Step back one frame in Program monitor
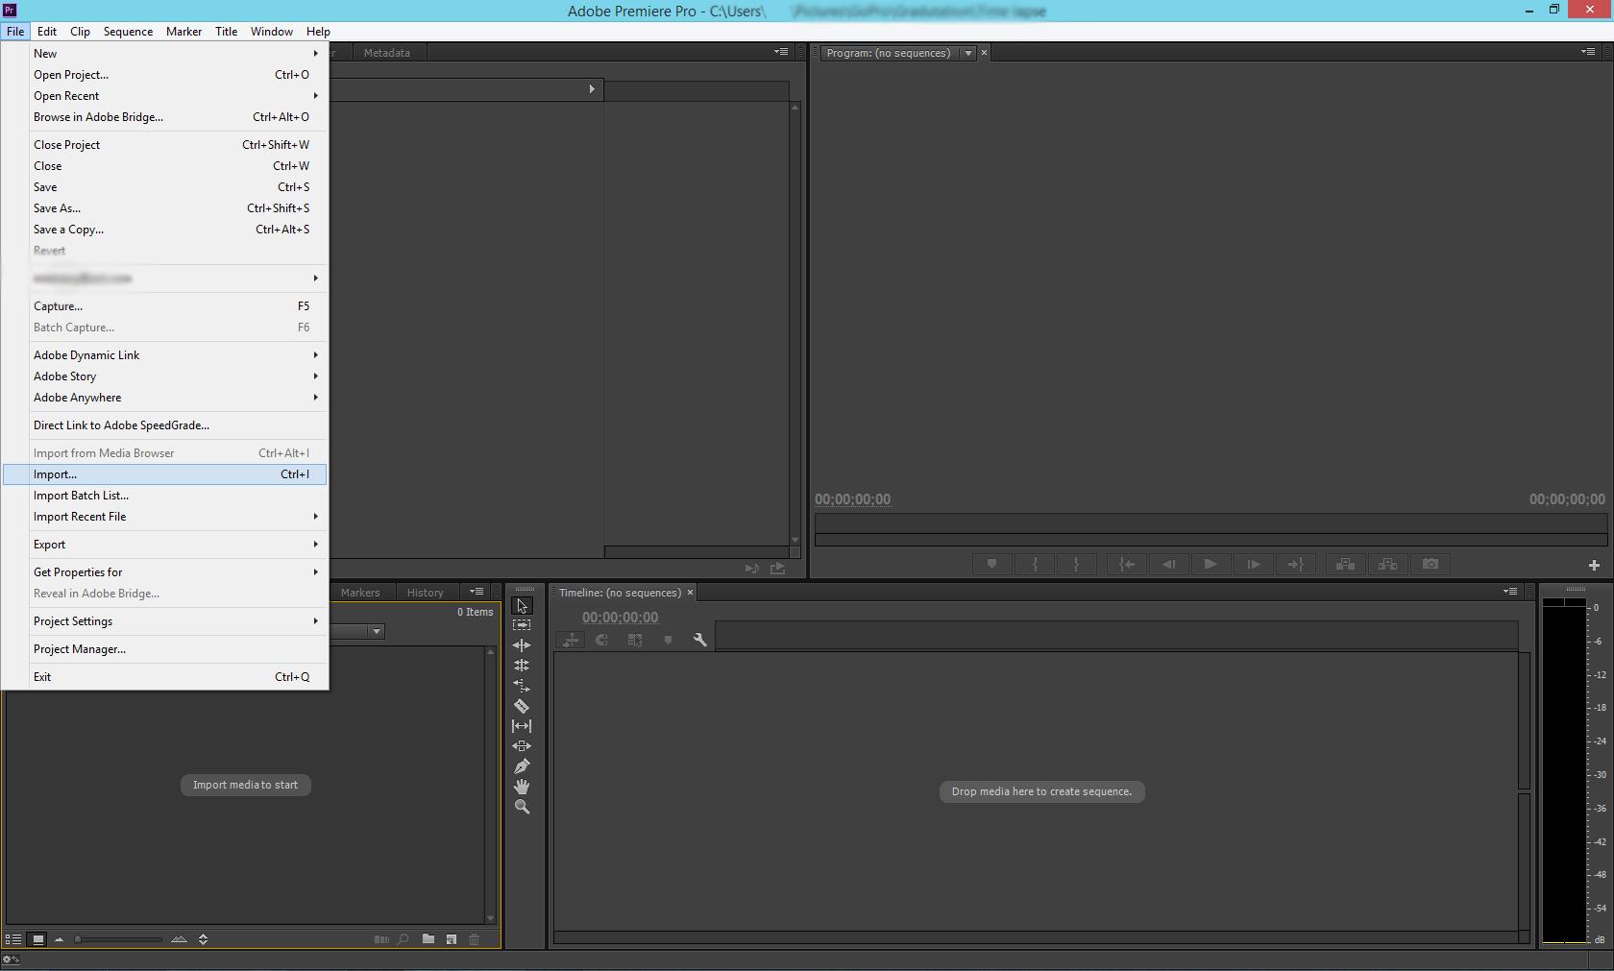Screen dimensions: 1614x971 coord(1168,564)
